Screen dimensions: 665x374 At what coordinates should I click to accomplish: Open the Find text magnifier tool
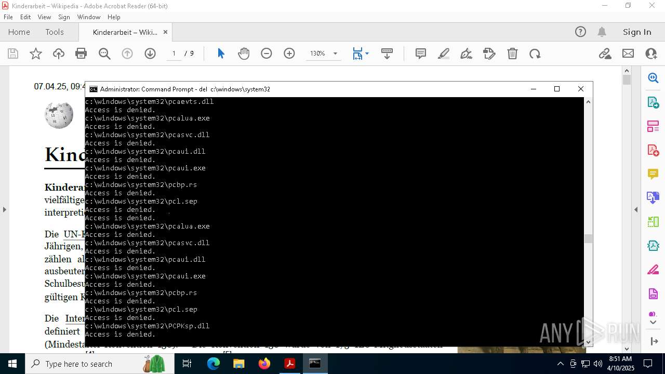(104, 54)
